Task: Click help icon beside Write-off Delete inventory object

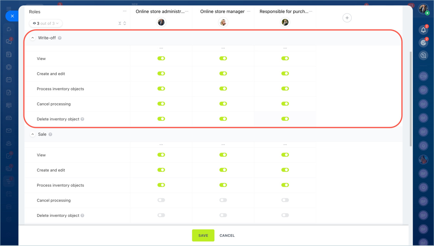Action: pyautogui.click(x=82, y=119)
